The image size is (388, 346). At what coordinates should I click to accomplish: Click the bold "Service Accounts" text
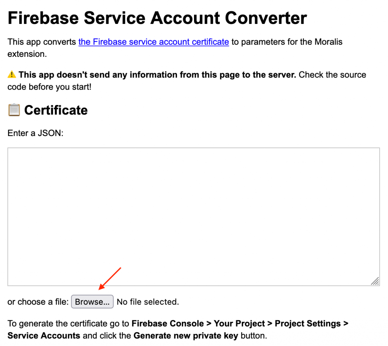click(44, 336)
